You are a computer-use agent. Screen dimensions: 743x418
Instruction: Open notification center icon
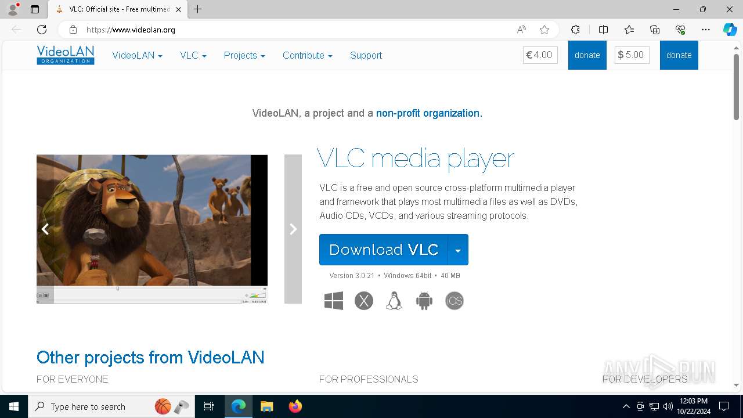pyautogui.click(x=724, y=406)
